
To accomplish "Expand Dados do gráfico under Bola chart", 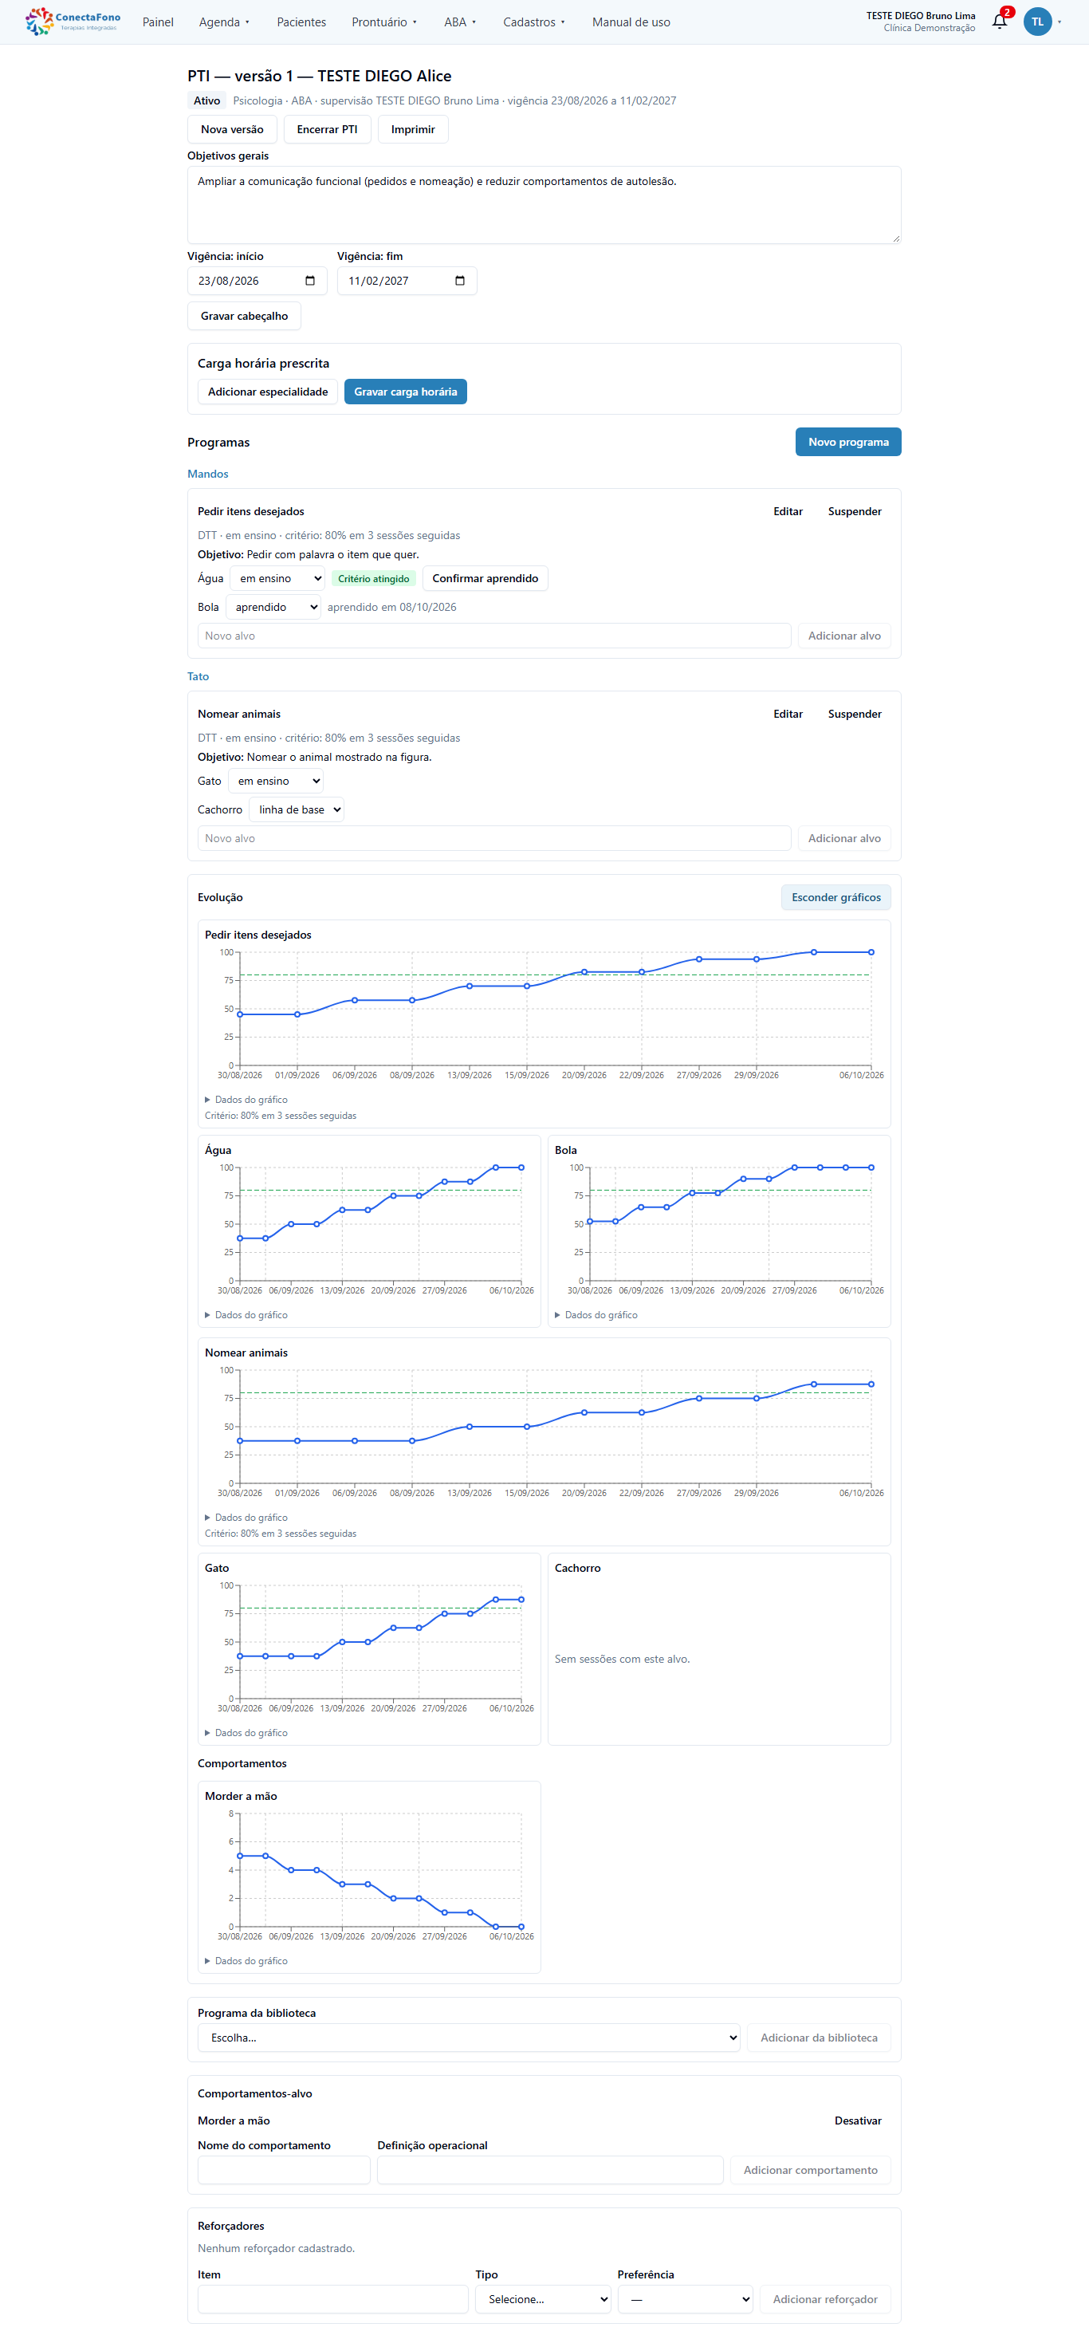I will pos(596,1315).
